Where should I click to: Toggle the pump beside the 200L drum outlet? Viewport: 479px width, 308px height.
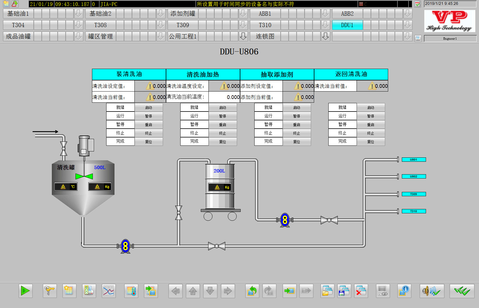pos(285,220)
